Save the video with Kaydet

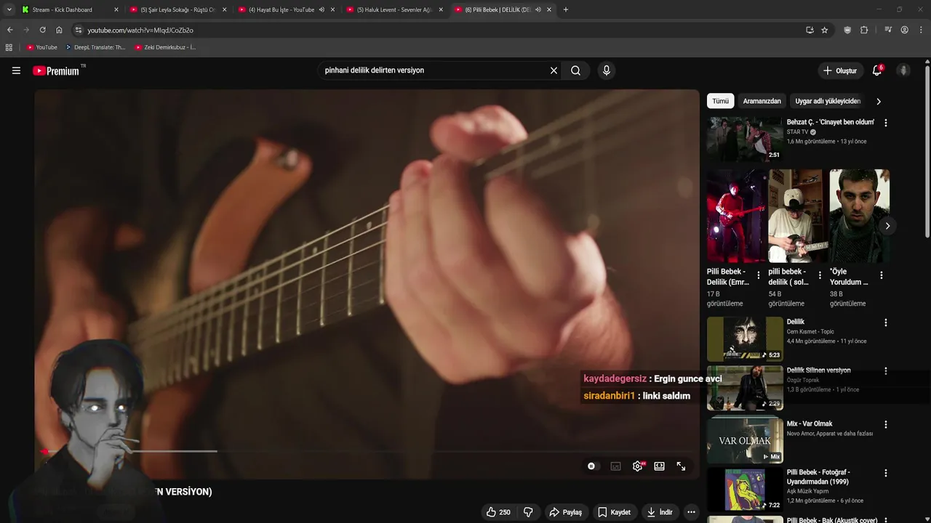pos(614,512)
